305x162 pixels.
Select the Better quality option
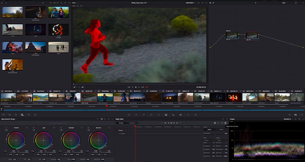(221, 130)
